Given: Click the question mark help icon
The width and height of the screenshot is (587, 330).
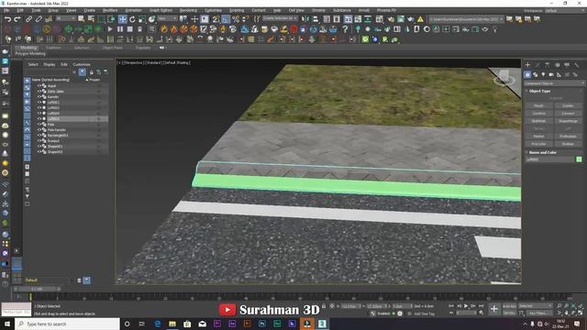Looking at the screenshot, I should click(345, 28).
